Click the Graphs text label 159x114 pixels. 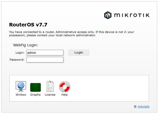35,95
